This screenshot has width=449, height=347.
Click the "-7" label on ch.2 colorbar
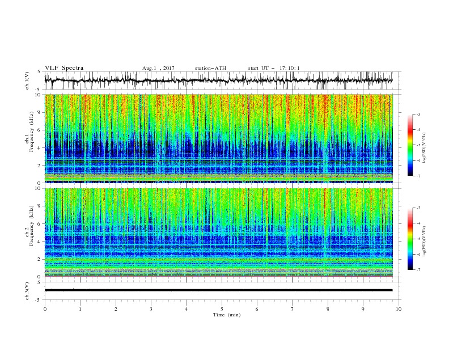[x=418, y=269]
